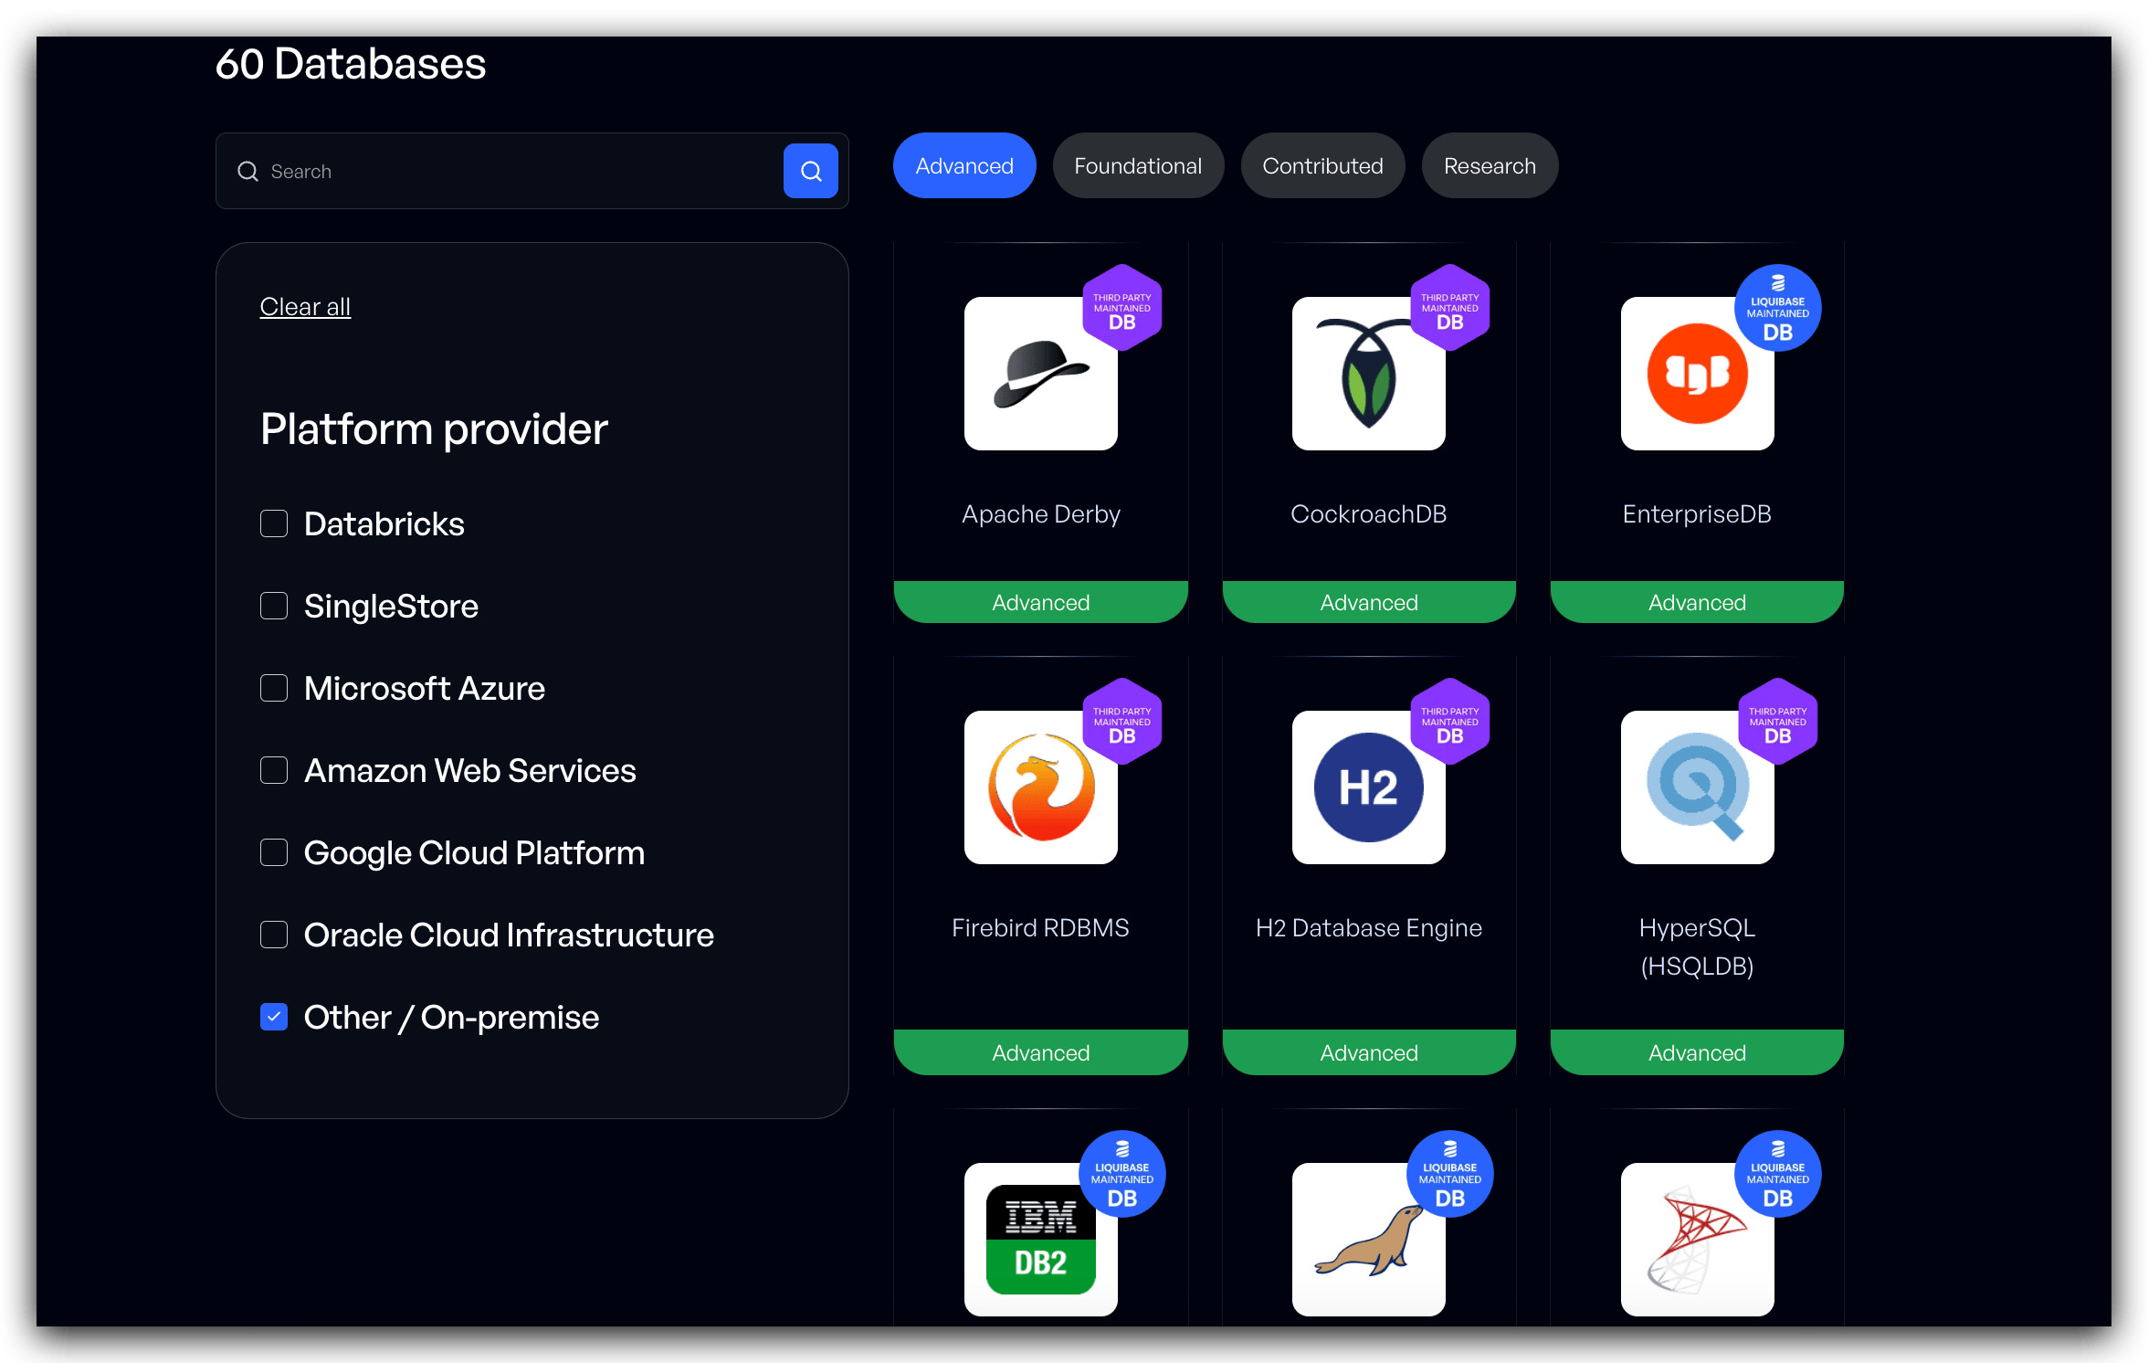Open the EnterpriseDB orange logo
Screen dimensions: 2148x1363
(1697, 374)
